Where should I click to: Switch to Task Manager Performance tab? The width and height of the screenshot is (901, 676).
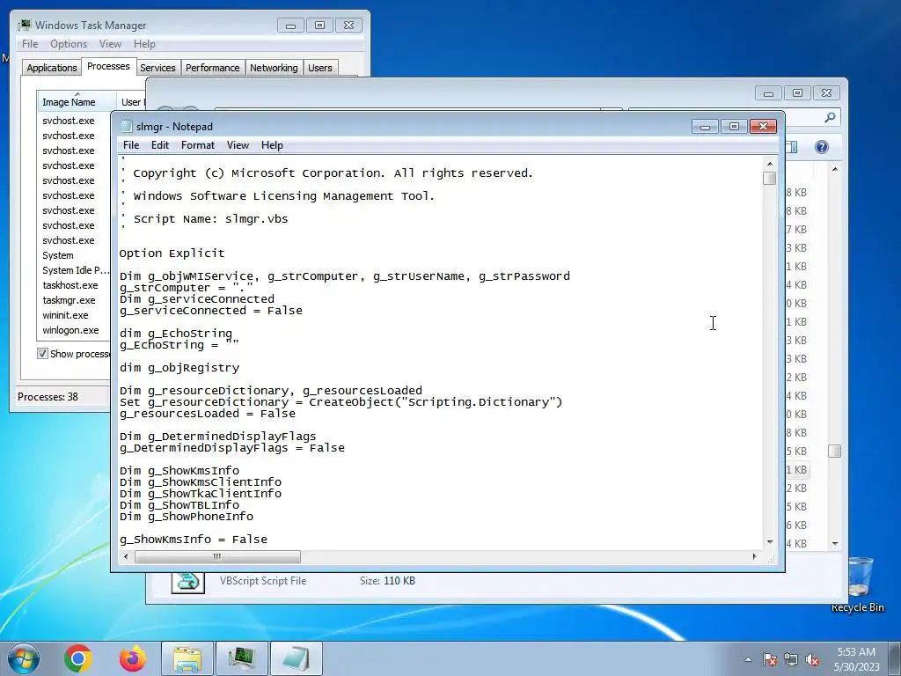pos(213,68)
